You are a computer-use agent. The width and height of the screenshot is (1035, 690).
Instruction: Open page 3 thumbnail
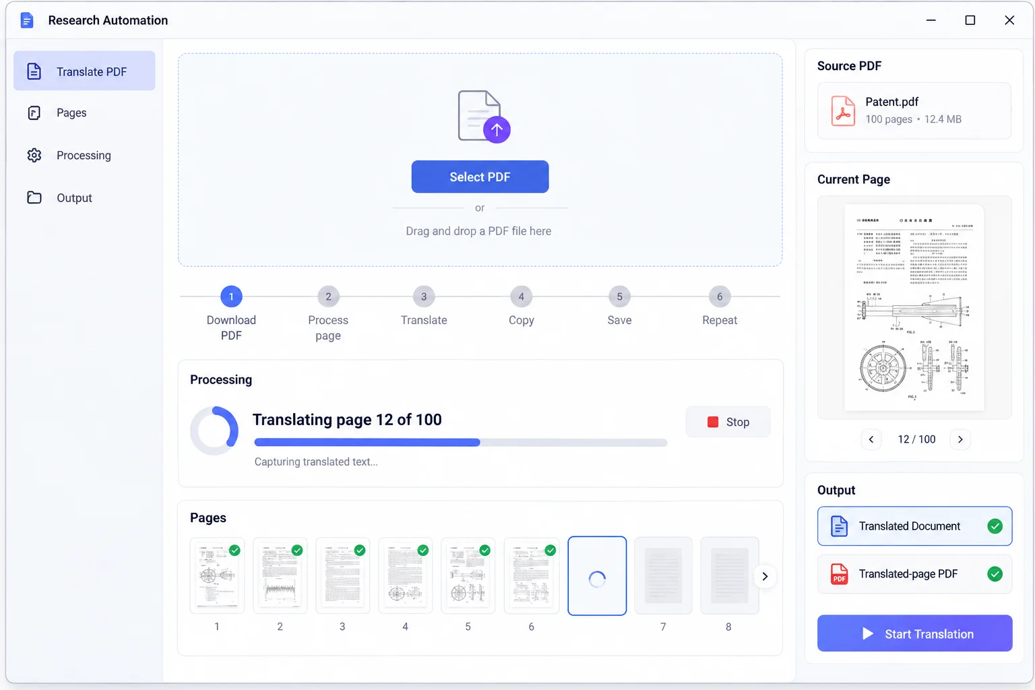coord(342,575)
